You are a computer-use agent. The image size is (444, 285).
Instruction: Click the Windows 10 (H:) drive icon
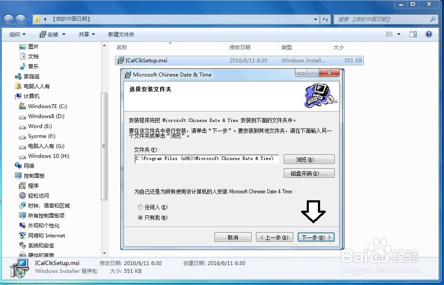click(22, 156)
